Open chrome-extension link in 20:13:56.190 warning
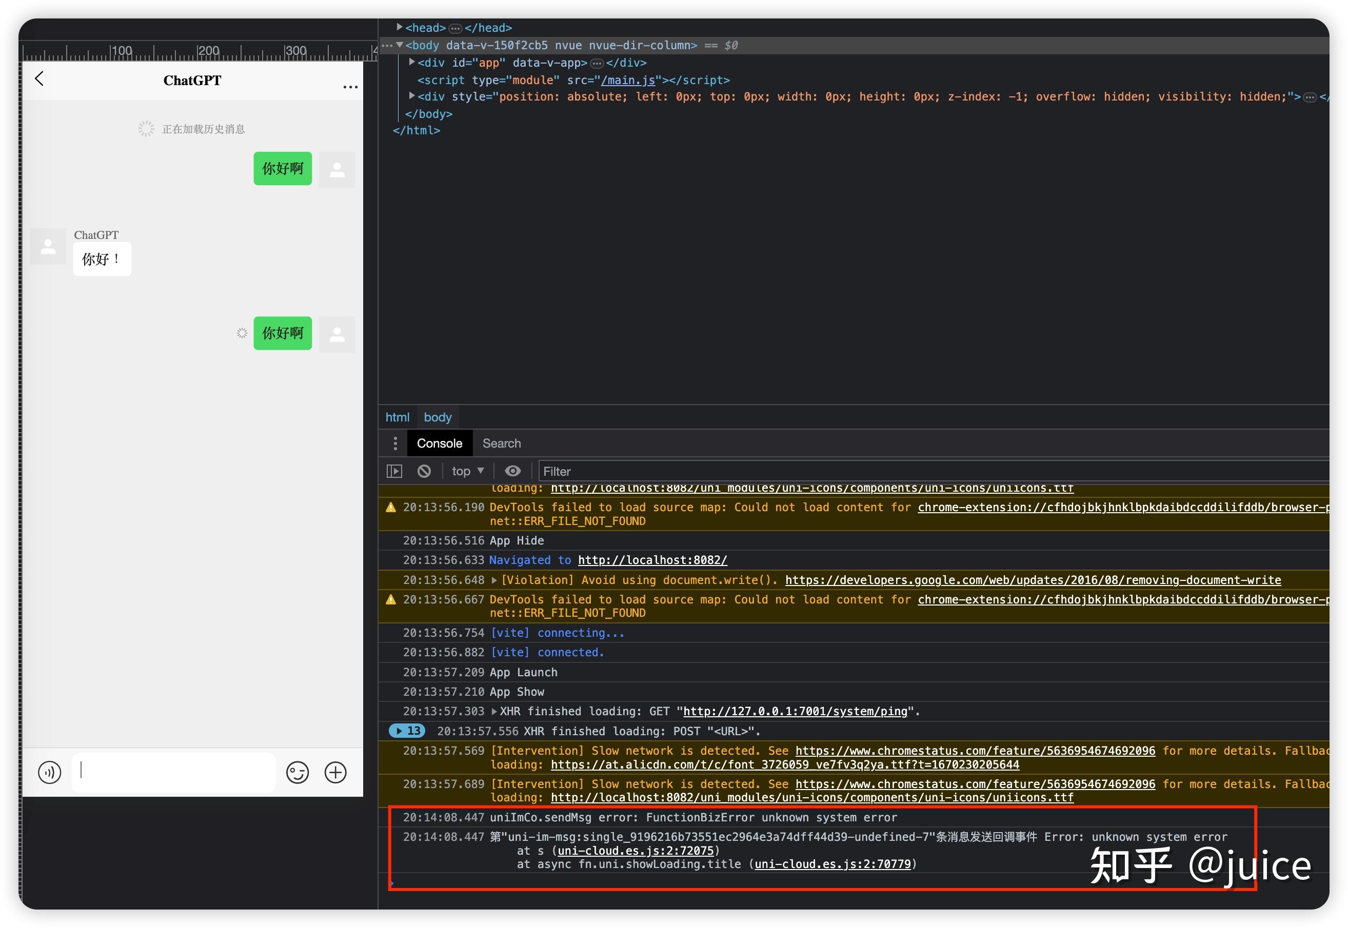Screen dimensions: 1348x928 click(1123, 508)
